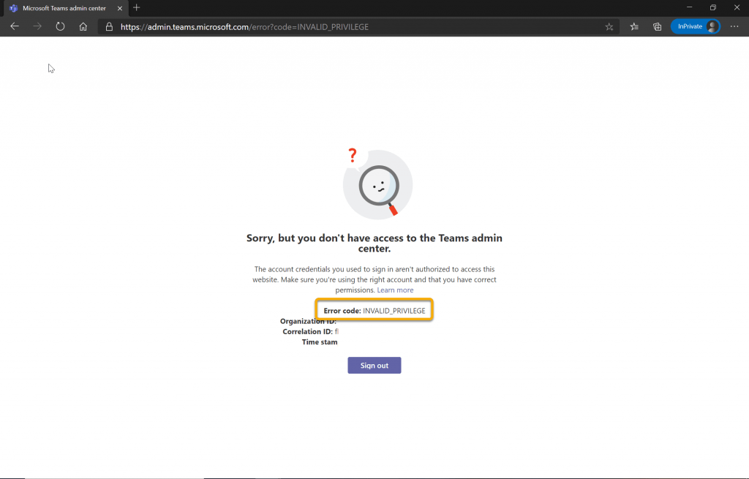The image size is (749, 479).
Task: Close the Microsoft Teams admin center tab
Action: [120, 8]
